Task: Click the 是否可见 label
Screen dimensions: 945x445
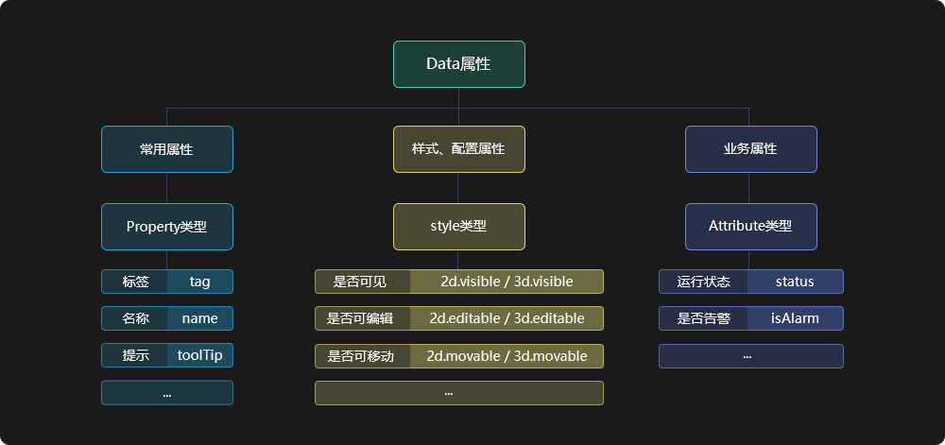Action: 363,282
